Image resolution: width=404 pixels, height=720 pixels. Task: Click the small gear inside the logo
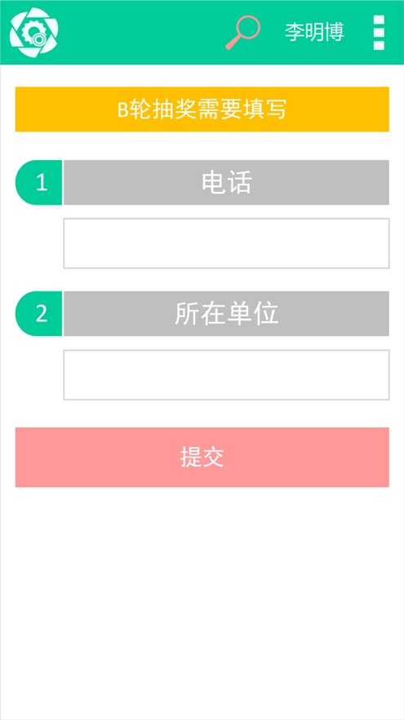pyautogui.click(x=33, y=33)
